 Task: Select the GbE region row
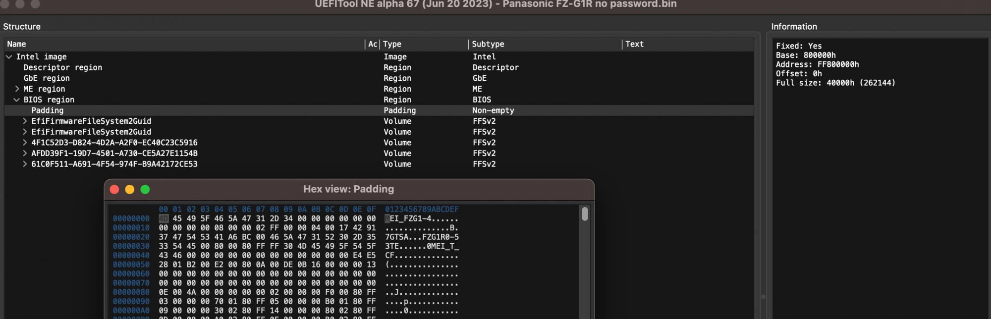[379, 78]
